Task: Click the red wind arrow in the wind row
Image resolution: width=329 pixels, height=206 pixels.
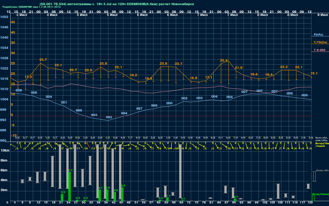Action: 88,145
